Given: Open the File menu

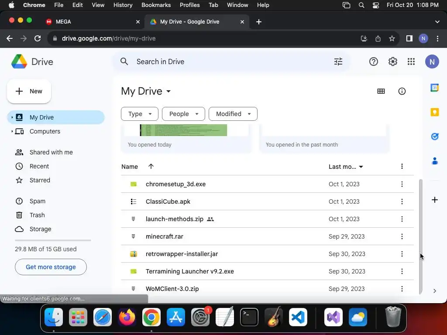Looking at the screenshot, I should click(x=59, y=5).
